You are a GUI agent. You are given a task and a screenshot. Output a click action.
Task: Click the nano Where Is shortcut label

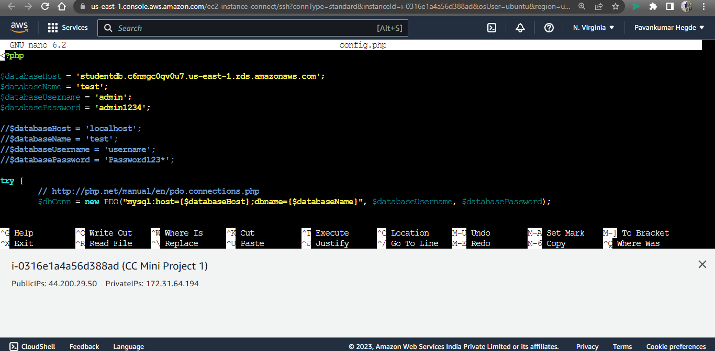point(184,233)
